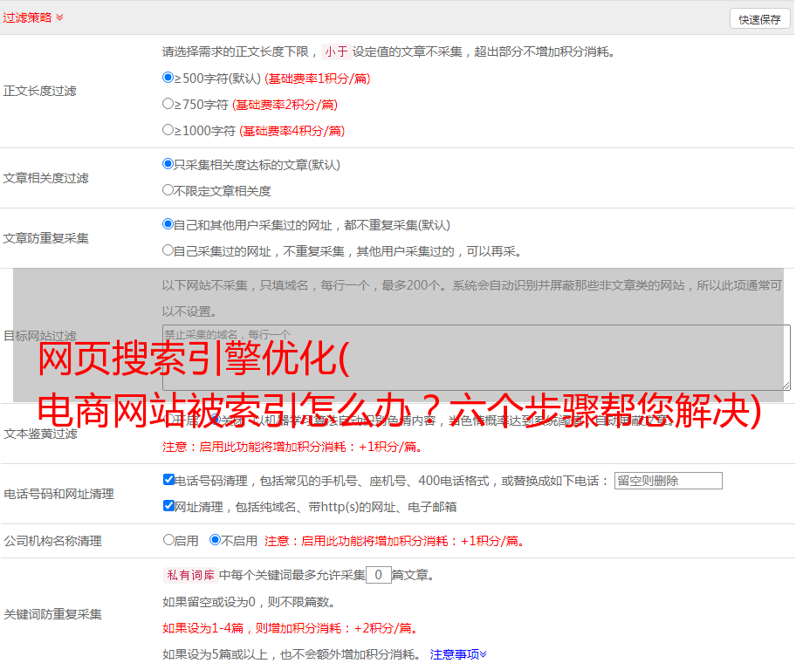Grab the domain textarea resize handle
796x670 pixels.
pos(786,385)
